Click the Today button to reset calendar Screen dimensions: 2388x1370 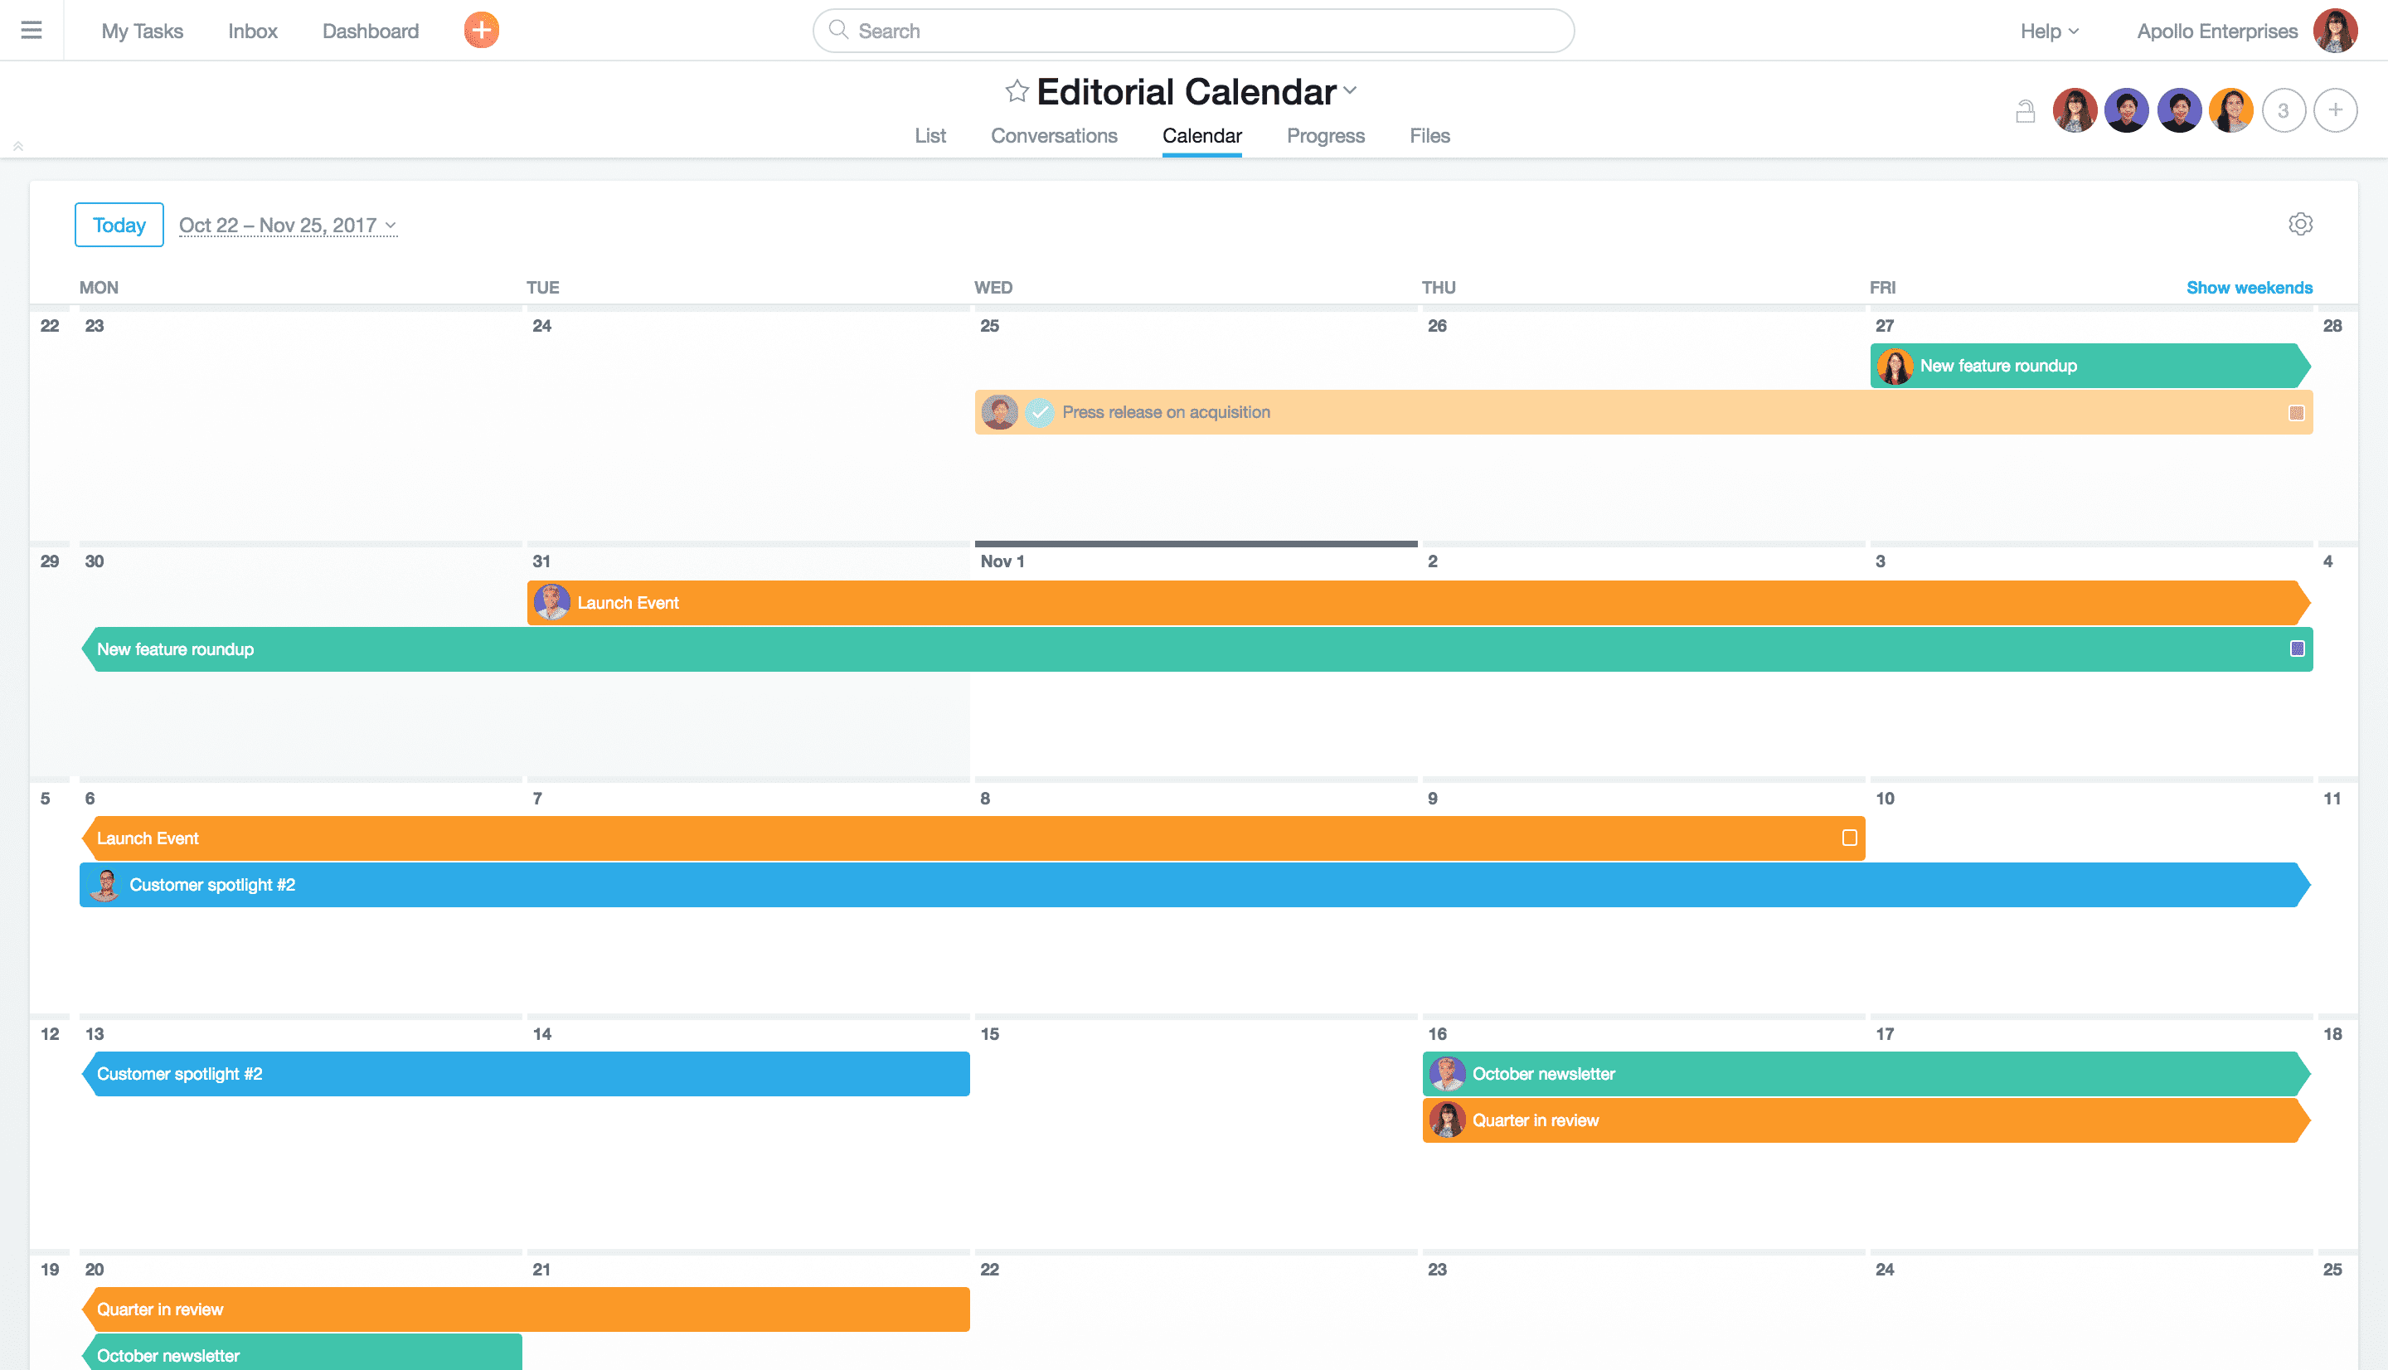pos(118,225)
